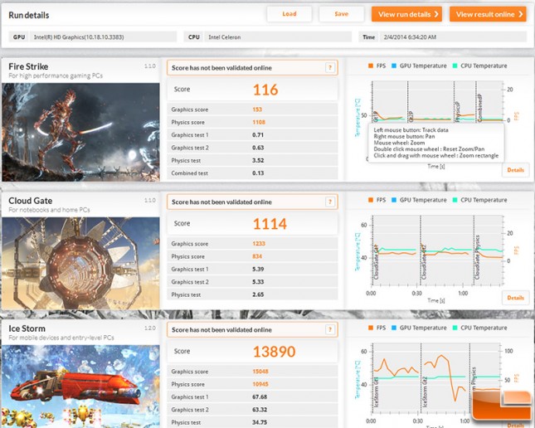Click Fire Strike Physics score 1108
This screenshot has width=535, height=428.
259,122
